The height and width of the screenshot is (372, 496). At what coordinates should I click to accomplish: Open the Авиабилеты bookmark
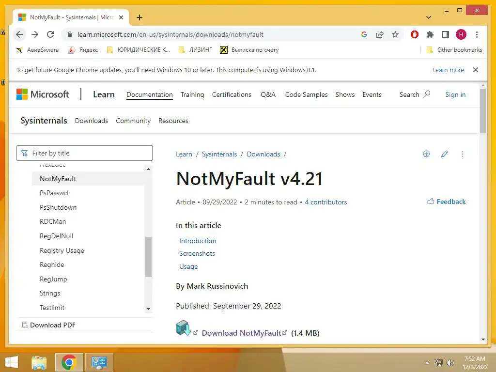tap(38, 50)
